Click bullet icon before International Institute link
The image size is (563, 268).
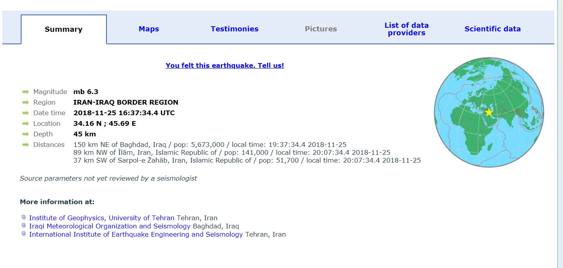point(24,234)
